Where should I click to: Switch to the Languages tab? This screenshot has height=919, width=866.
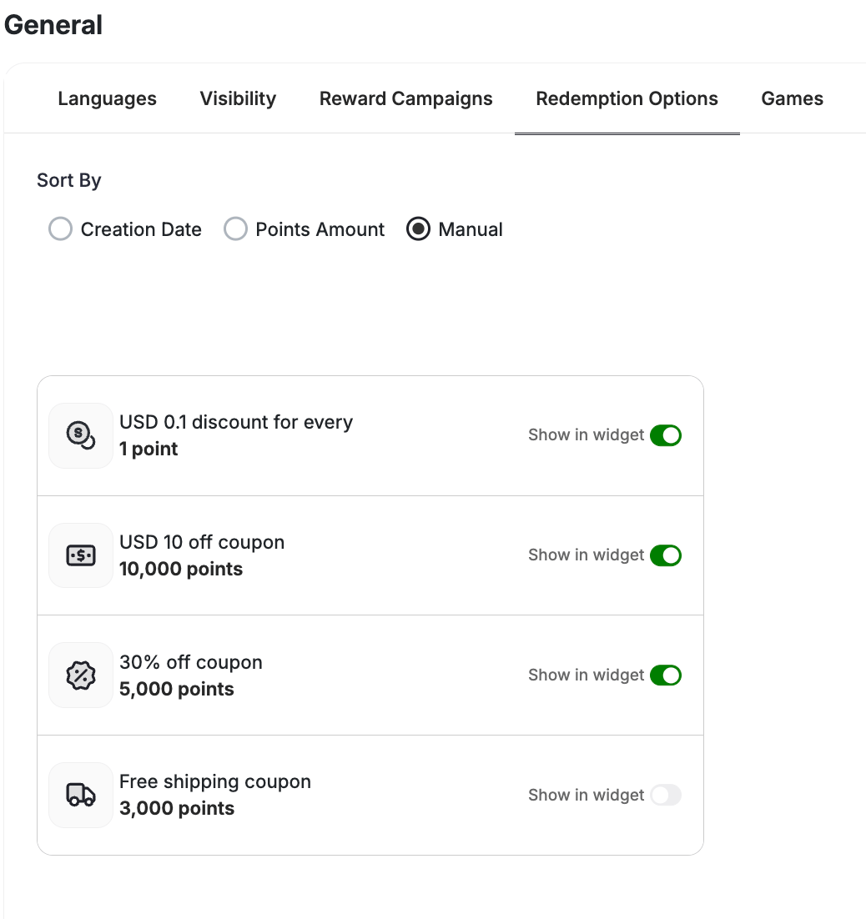[x=108, y=98]
